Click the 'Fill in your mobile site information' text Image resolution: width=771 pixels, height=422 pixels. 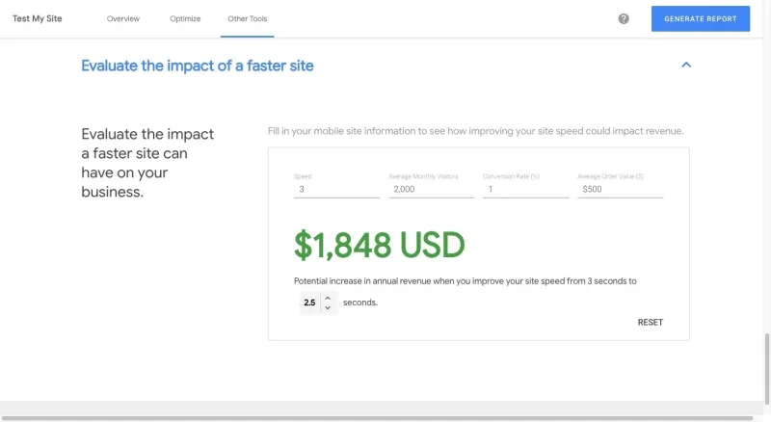point(476,131)
